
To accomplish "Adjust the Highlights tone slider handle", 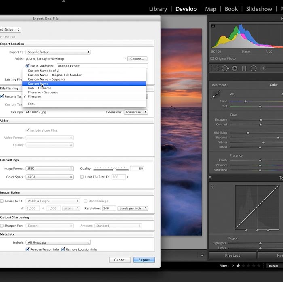I will [248, 133].
